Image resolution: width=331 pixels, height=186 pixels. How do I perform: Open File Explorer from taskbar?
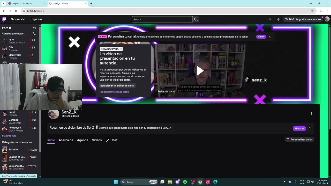(170, 182)
